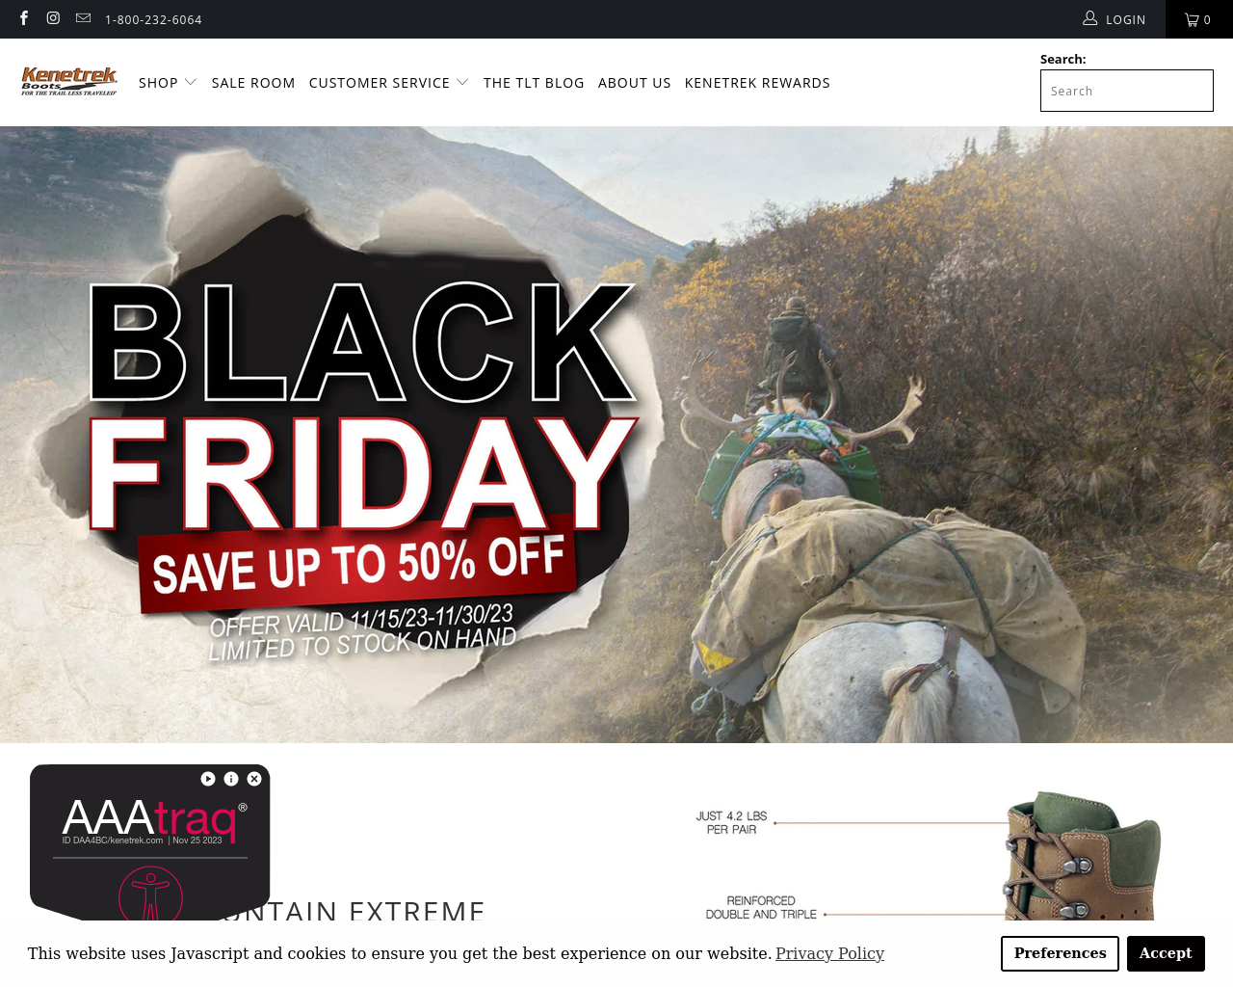Show AAAtraq widget information icon
Screen dimensions: 1233x987
pyautogui.click(x=231, y=779)
